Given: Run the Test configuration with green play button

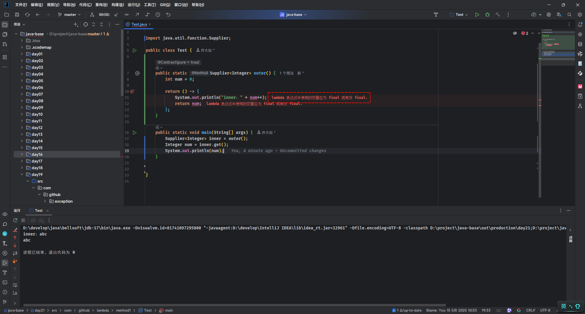Looking at the screenshot, I should click(x=477, y=15).
